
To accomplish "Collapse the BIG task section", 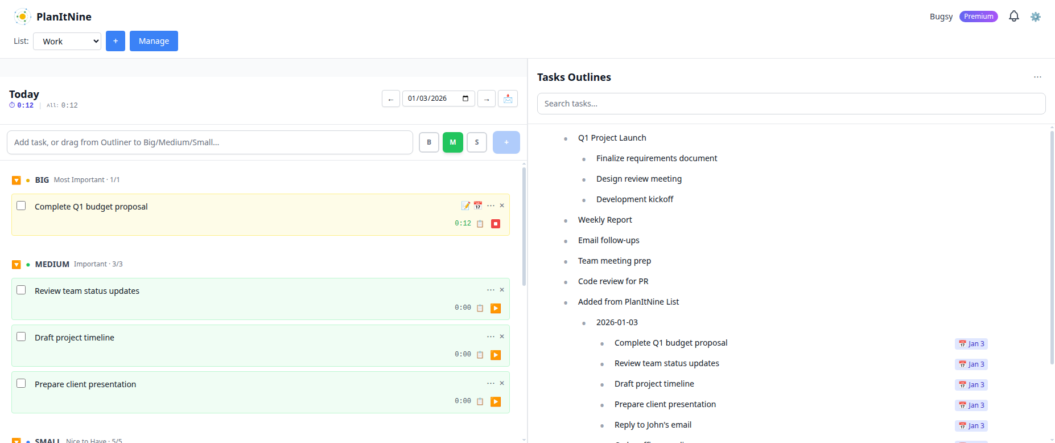I will click(17, 181).
